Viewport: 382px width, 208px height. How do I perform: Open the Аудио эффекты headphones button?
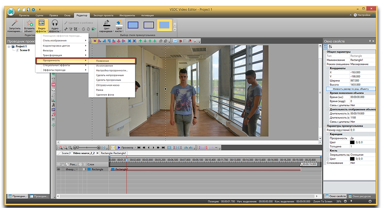(55, 26)
